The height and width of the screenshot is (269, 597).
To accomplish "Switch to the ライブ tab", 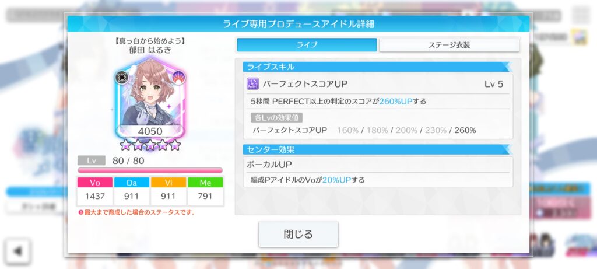I will (307, 44).
